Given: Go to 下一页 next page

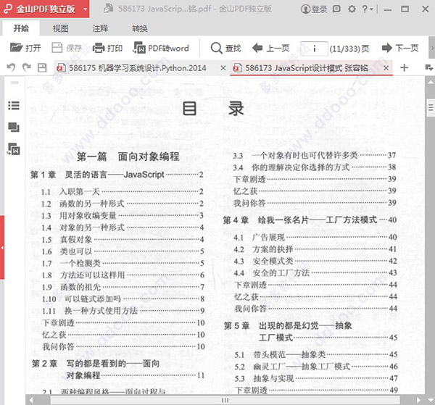Looking at the screenshot, I should click(400, 48).
